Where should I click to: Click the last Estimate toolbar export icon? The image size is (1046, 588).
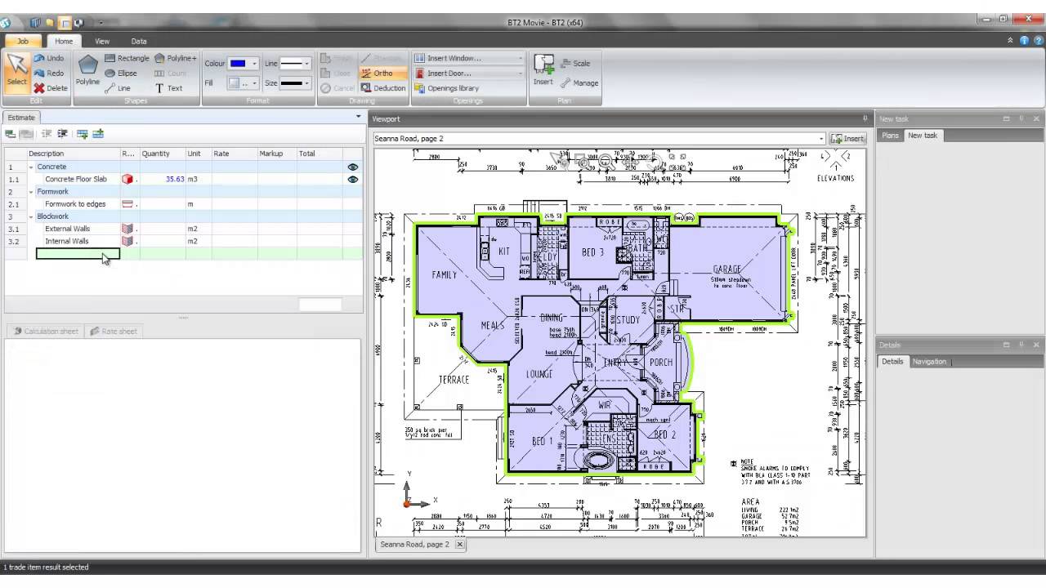point(98,134)
